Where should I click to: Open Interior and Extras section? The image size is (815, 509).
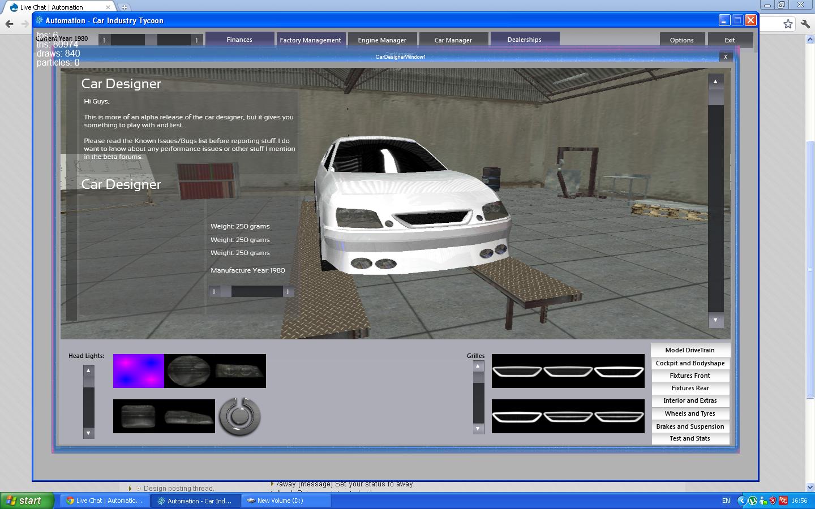[x=690, y=400]
